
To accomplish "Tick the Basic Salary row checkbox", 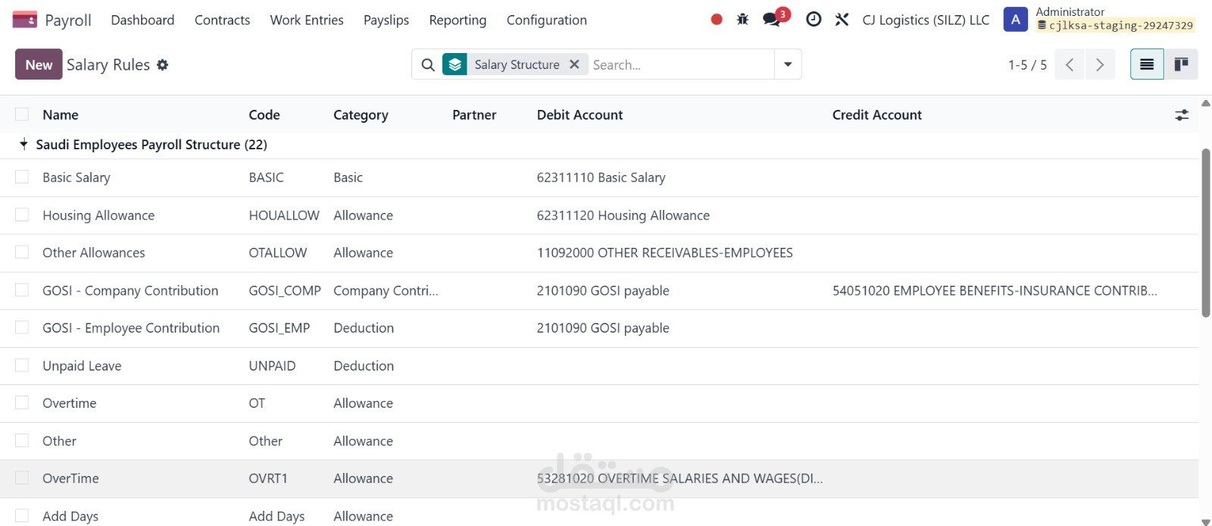I will click(22, 177).
